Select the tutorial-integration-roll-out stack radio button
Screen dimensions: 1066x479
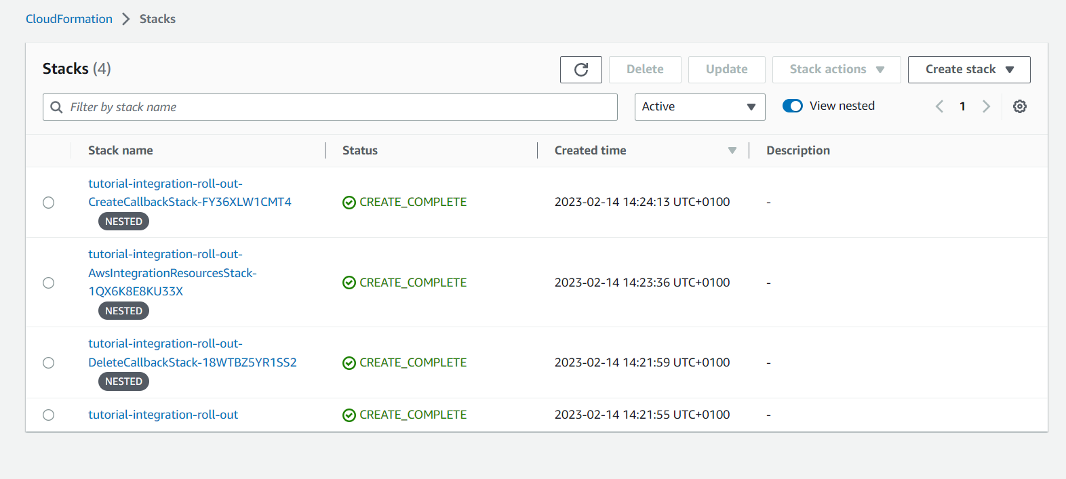point(49,415)
